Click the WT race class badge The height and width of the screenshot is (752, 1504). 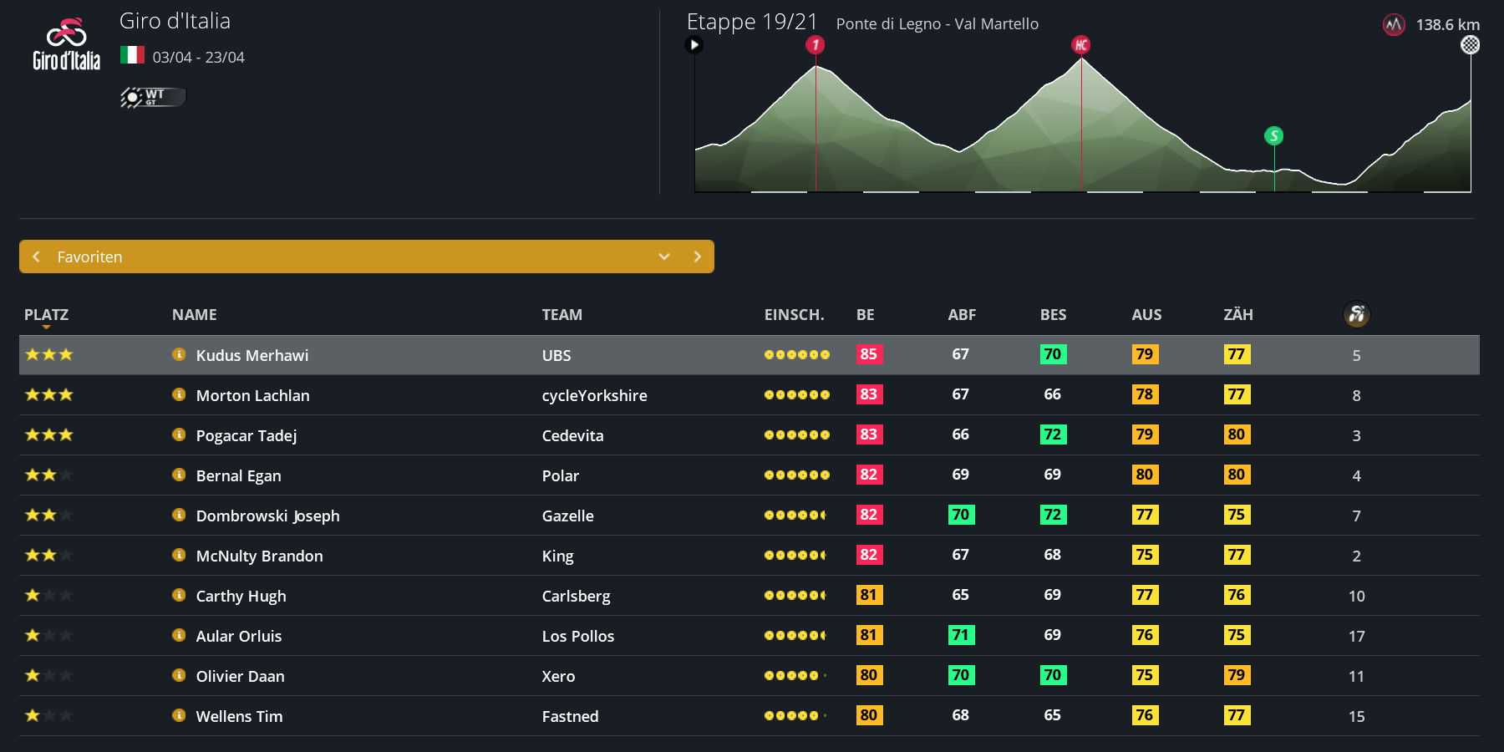(x=153, y=97)
